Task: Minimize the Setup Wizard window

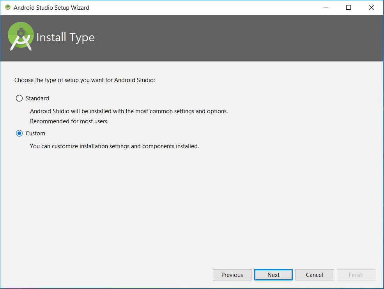Action: click(x=326, y=7)
